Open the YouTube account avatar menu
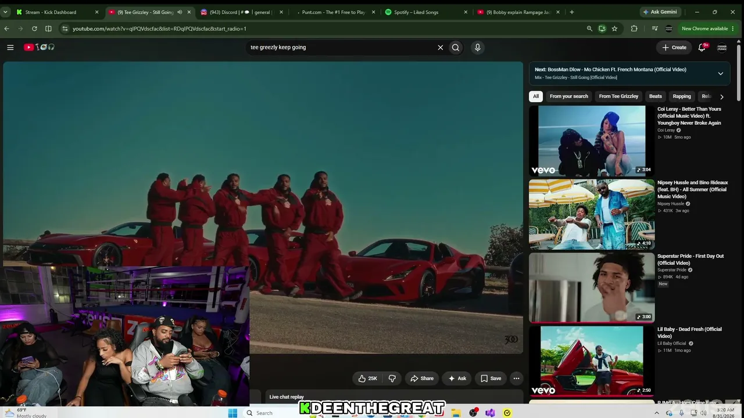The image size is (744, 418). (722, 48)
